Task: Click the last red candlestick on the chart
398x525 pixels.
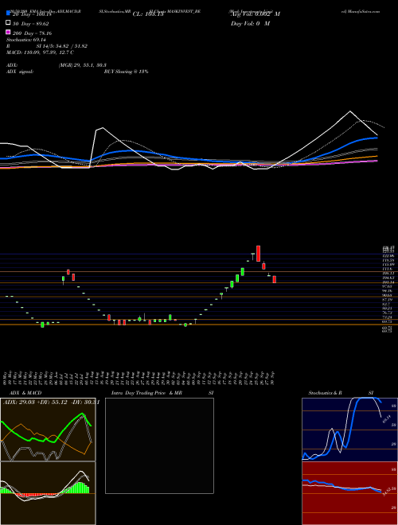Action: [275, 279]
